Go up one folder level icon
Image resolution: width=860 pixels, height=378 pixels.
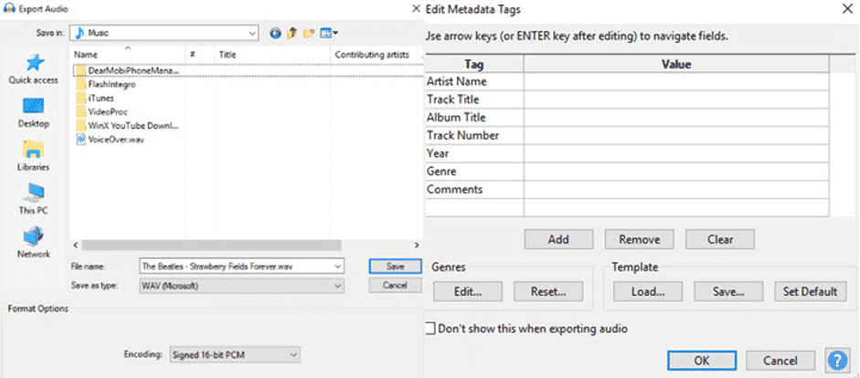coord(292,34)
